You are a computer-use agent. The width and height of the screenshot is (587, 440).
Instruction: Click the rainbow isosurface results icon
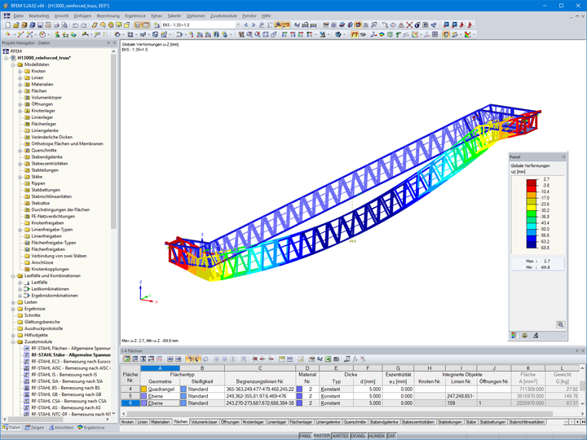pyautogui.click(x=382, y=35)
